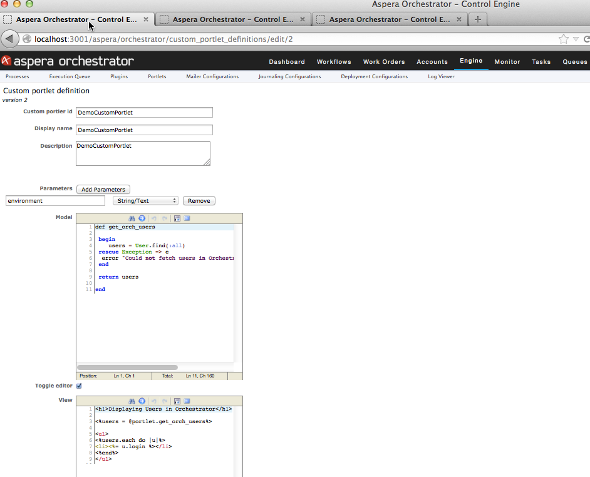Click the Add Parameters button
The image size is (590, 477).
[x=103, y=190]
